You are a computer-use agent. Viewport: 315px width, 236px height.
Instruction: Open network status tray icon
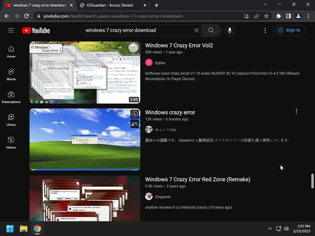point(278,229)
